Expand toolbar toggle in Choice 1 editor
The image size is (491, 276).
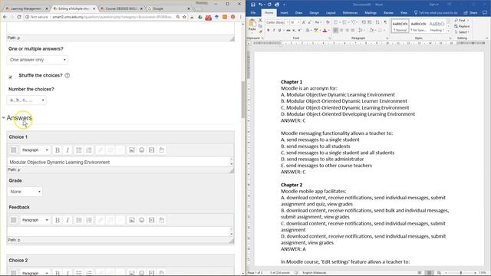point(14,150)
